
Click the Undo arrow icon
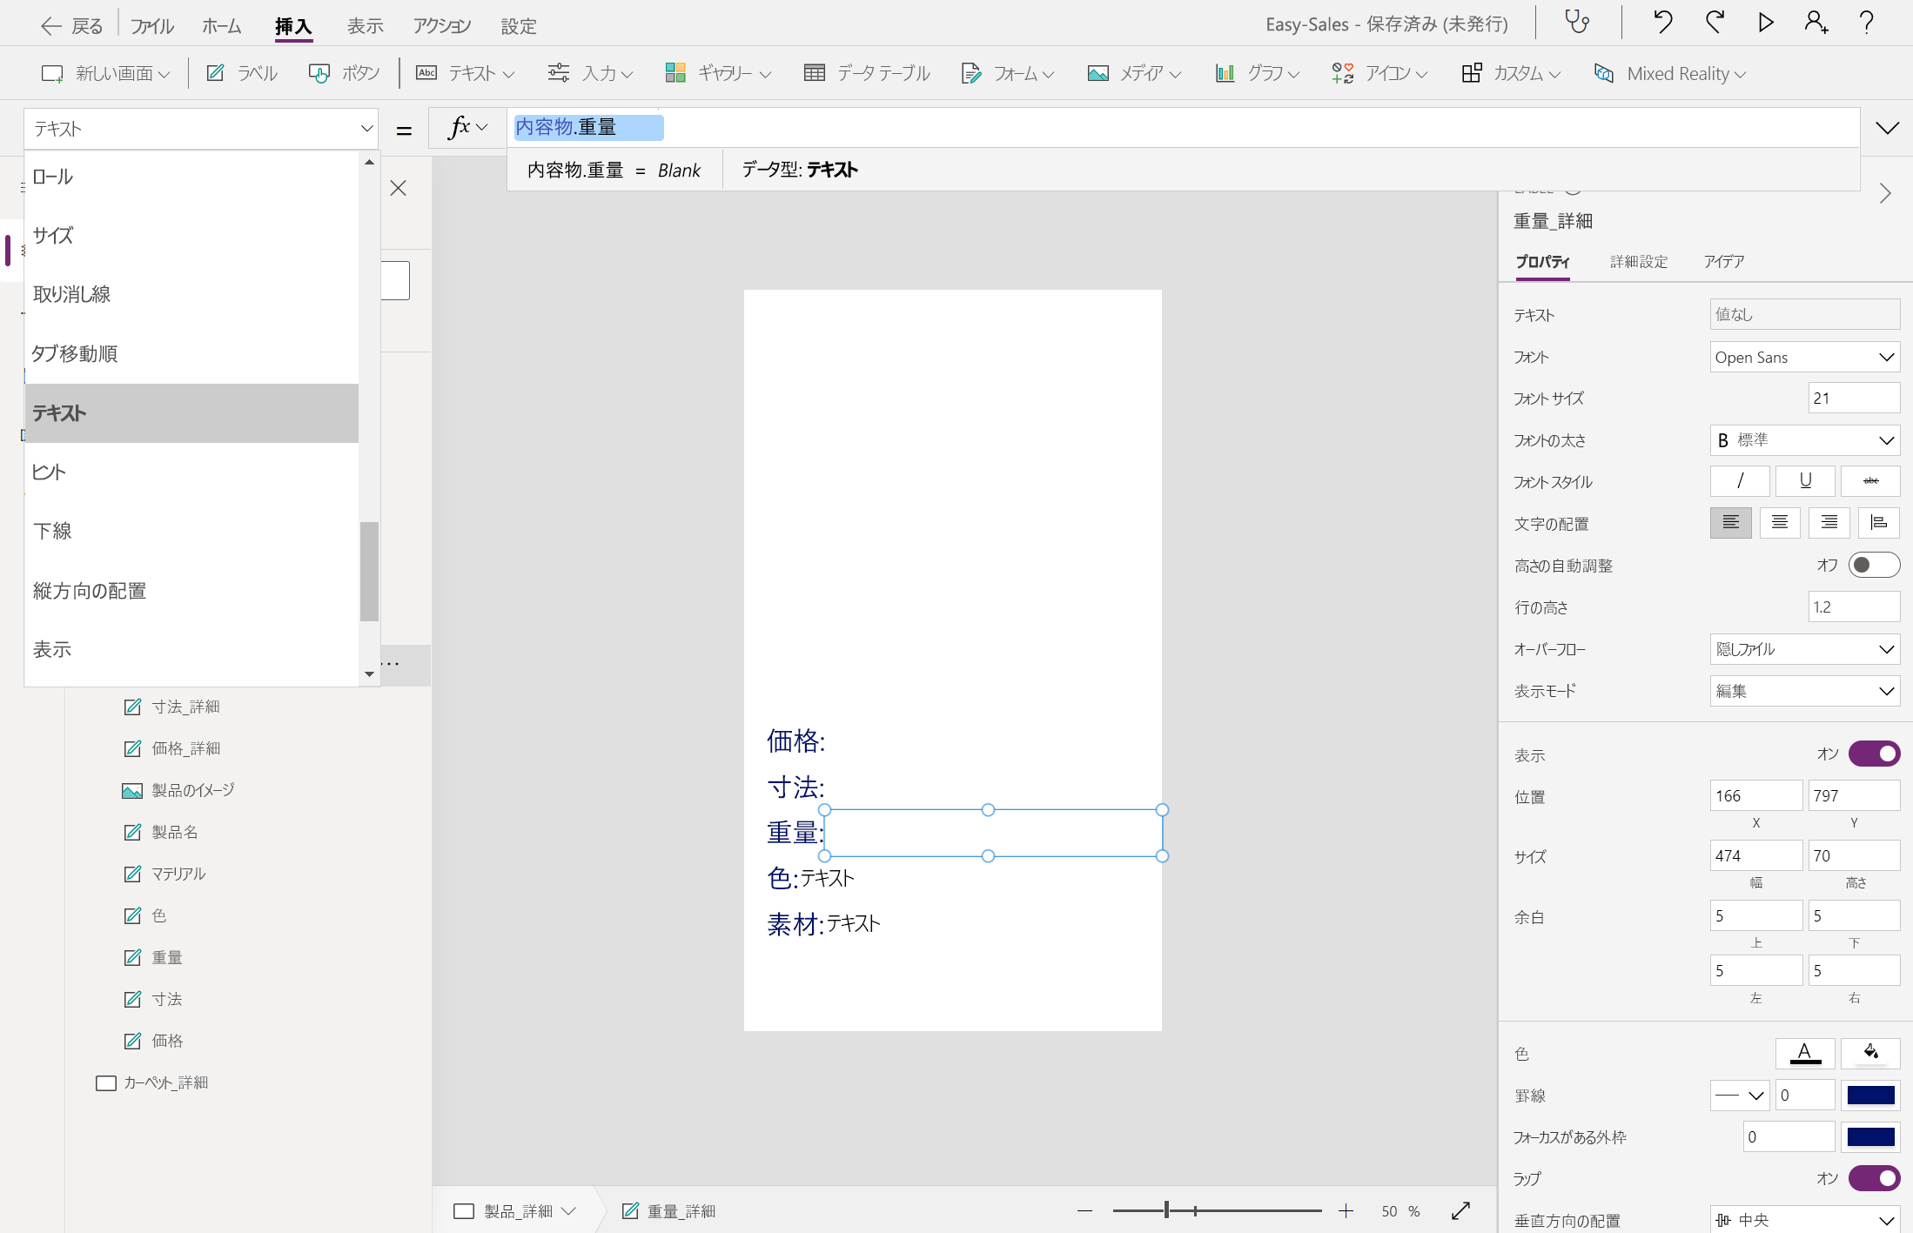pos(1662,23)
